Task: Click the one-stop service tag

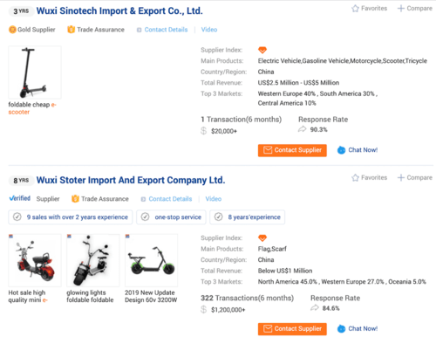Action: point(171,217)
